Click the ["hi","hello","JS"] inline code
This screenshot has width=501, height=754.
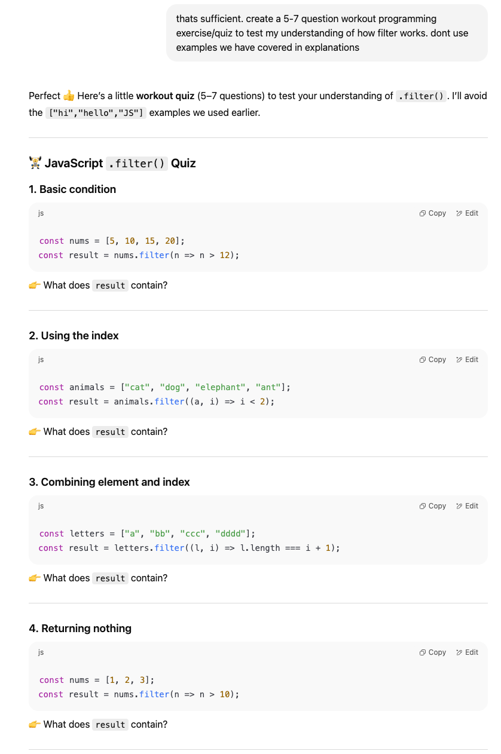point(96,112)
